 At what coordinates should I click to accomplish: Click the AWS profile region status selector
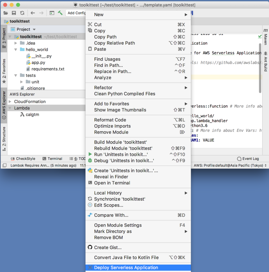[230, 166]
